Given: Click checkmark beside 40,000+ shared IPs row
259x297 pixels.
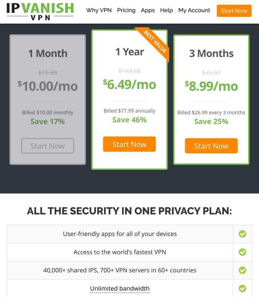Looking at the screenshot, I should coord(242,270).
